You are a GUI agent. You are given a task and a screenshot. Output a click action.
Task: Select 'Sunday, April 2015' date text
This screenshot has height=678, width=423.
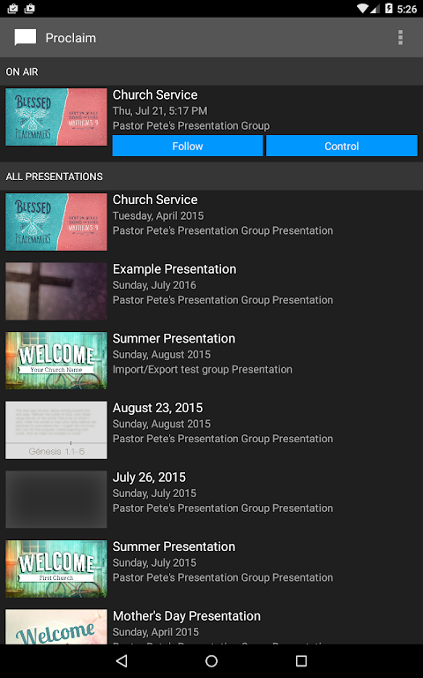(x=156, y=632)
